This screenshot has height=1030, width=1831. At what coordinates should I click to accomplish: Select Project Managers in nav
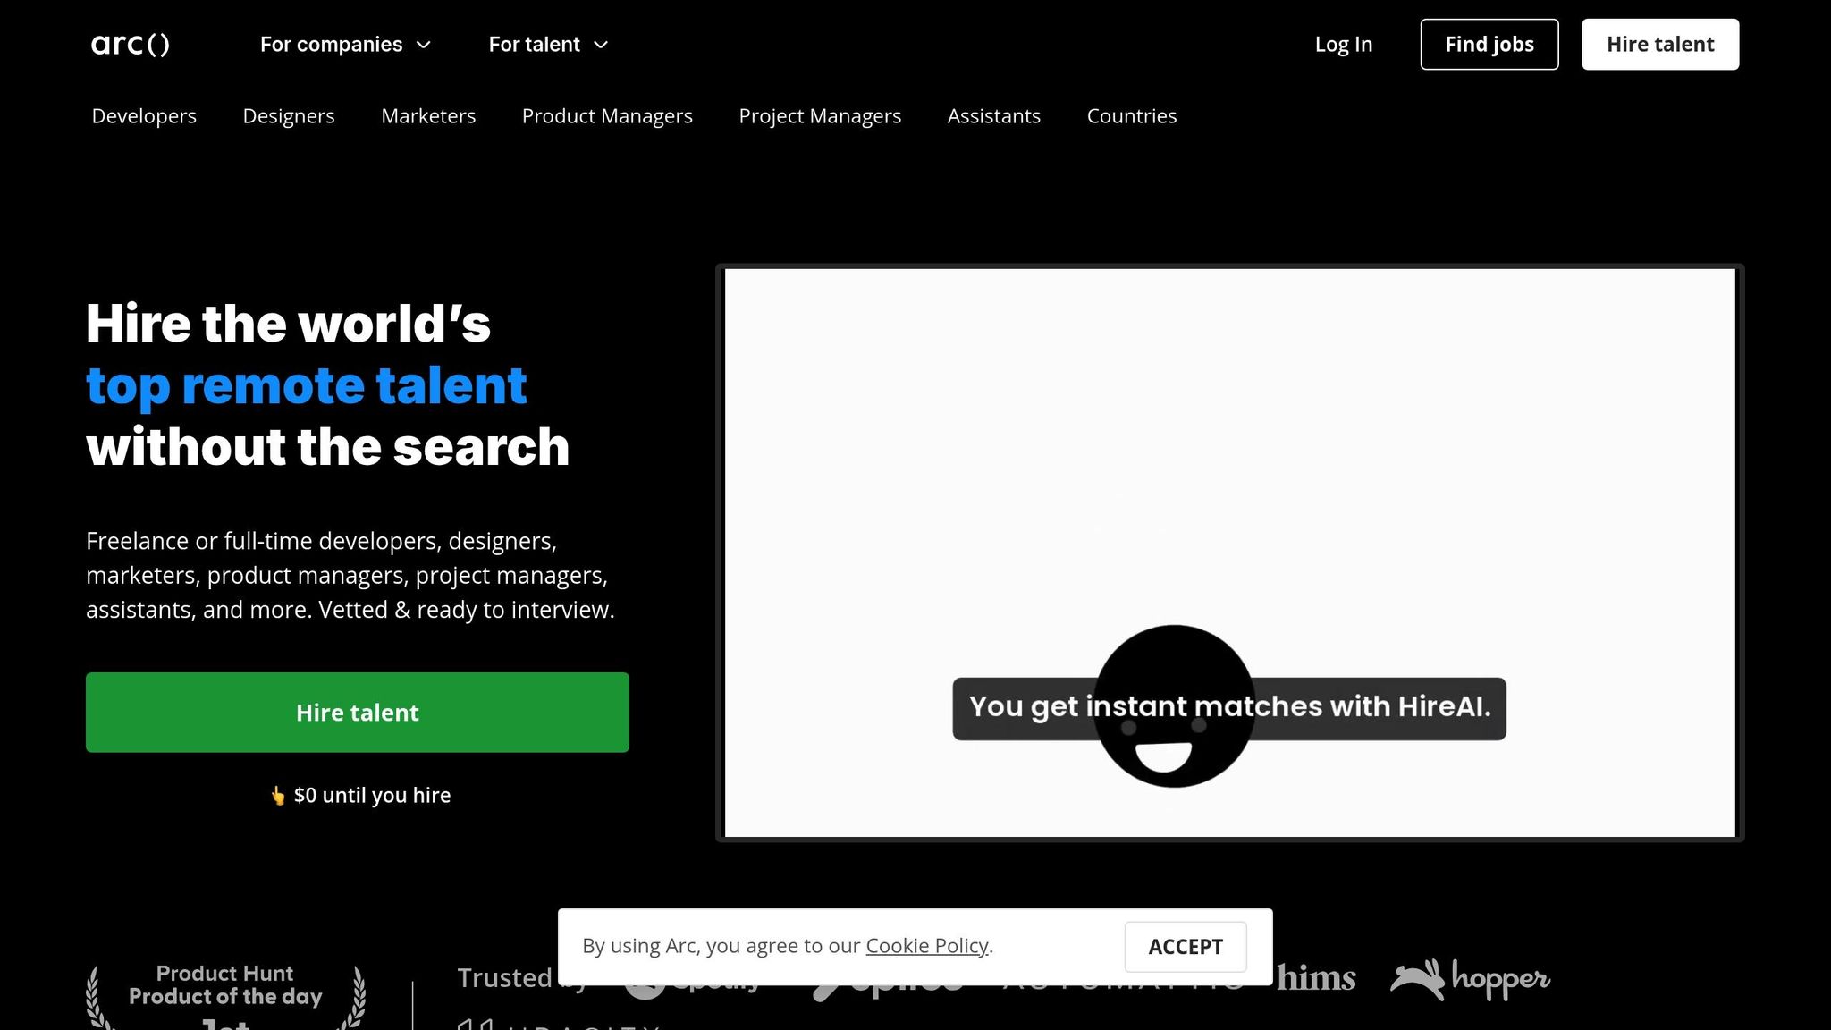tap(820, 116)
